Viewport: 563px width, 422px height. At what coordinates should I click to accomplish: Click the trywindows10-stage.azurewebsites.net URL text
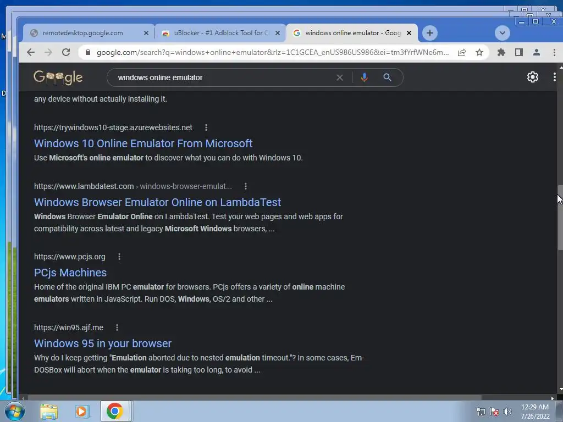pos(113,127)
